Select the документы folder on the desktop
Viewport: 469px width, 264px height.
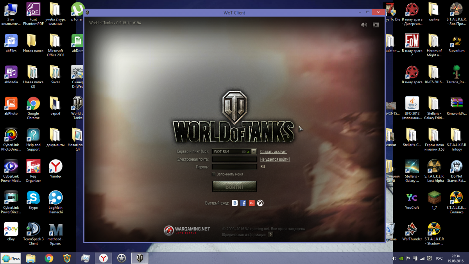click(x=55, y=137)
